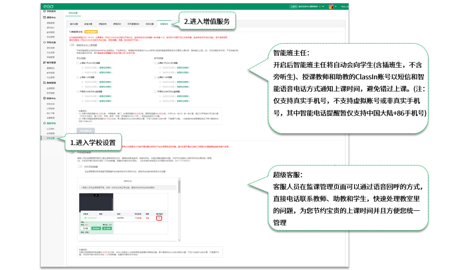Check 开课后3分钟仍未出勤提醒 under 教师提醒
The width and height of the screenshot is (463, 270).
point(155,91)
